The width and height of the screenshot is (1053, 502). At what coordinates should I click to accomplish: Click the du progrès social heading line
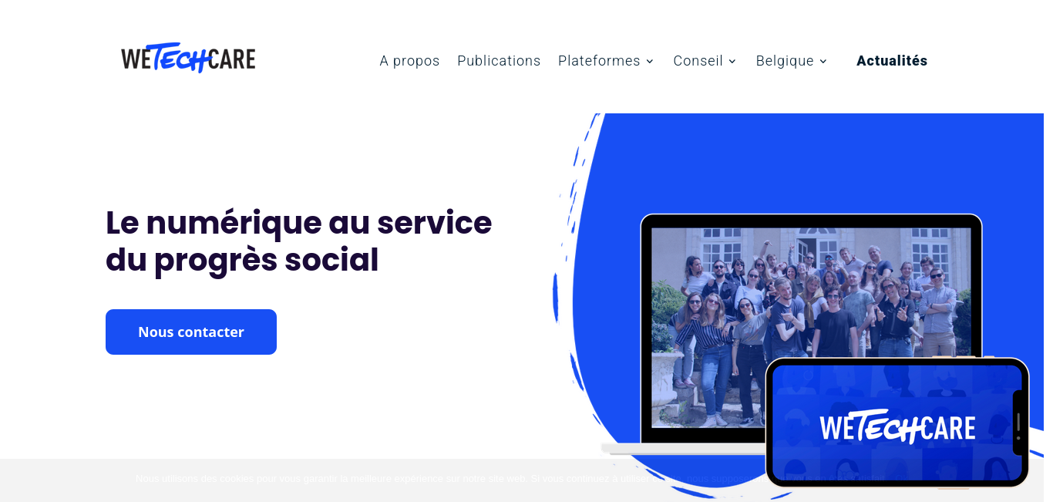[x=242, y=261]
